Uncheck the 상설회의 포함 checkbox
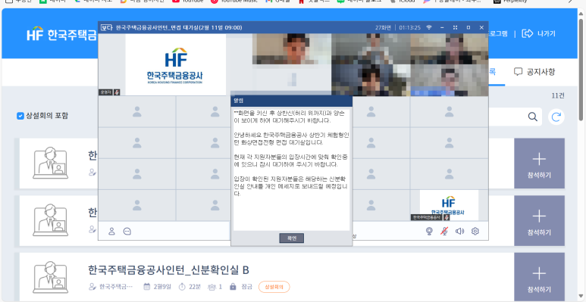 [x=20, y=116]
